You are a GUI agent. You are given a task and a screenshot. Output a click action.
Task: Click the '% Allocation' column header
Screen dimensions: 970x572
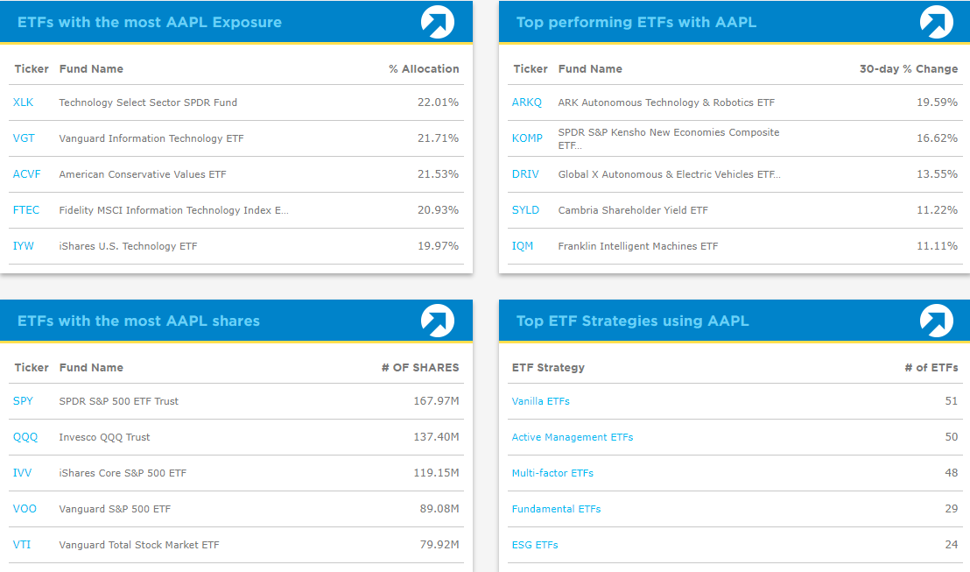(424, 68)
